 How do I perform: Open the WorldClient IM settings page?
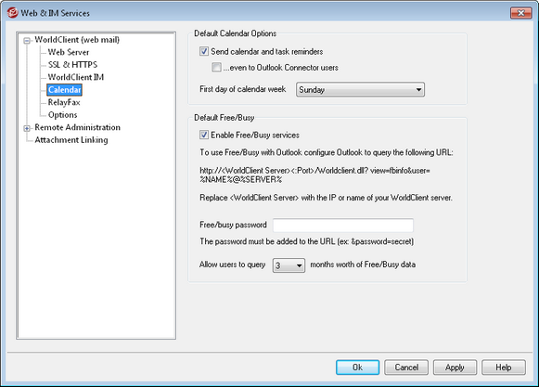tap(76, 77)
